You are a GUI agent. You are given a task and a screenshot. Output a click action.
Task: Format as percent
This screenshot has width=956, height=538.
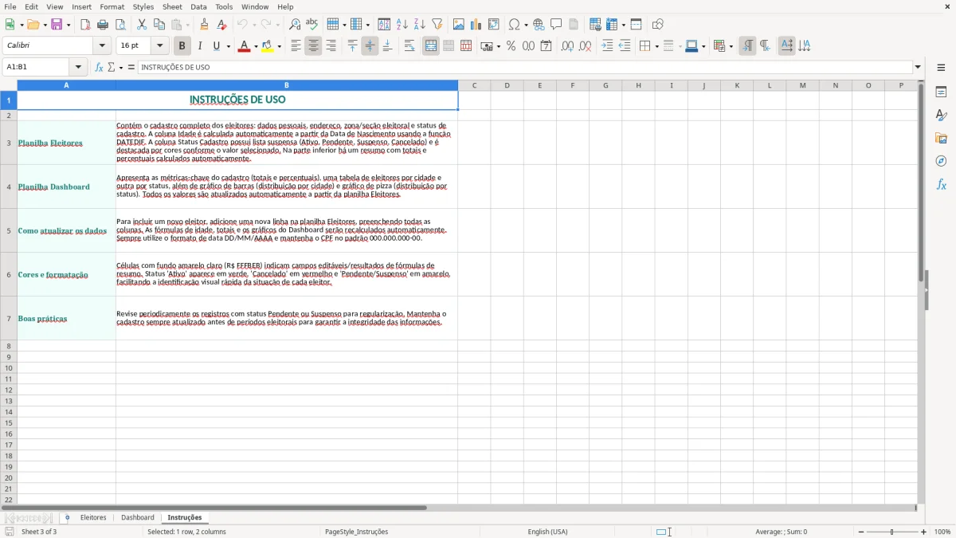coord(511,46)
